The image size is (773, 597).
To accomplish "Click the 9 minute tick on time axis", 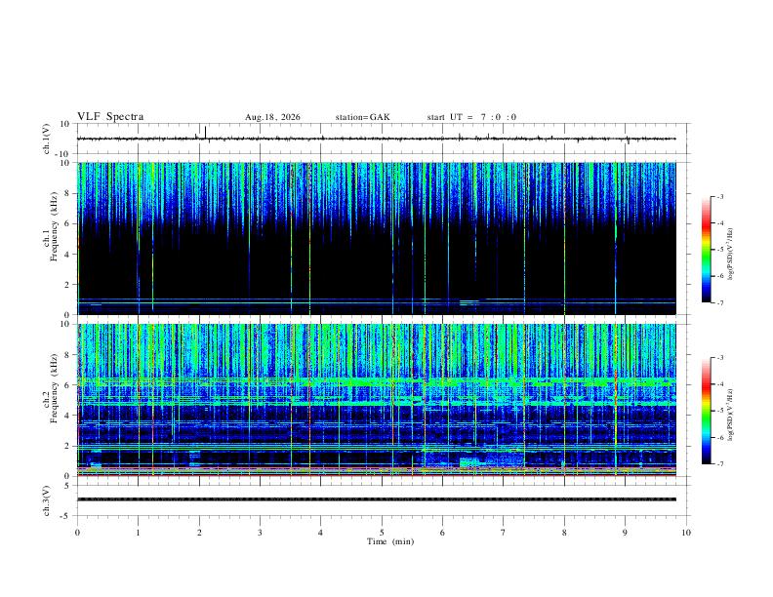I will [625, 533].
